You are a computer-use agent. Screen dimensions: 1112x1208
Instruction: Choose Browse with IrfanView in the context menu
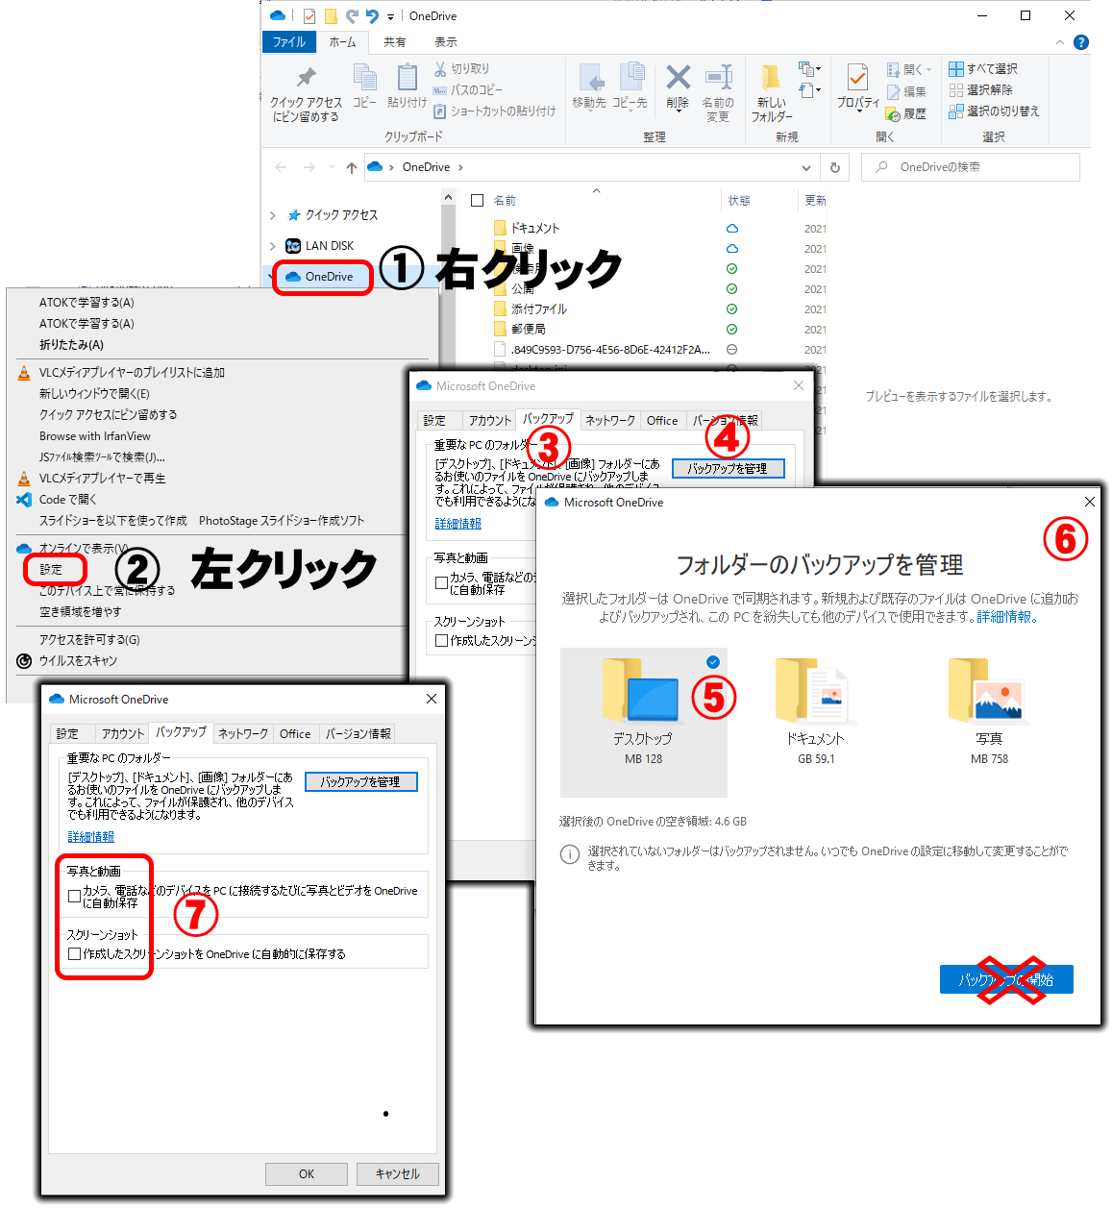(94, 436)
